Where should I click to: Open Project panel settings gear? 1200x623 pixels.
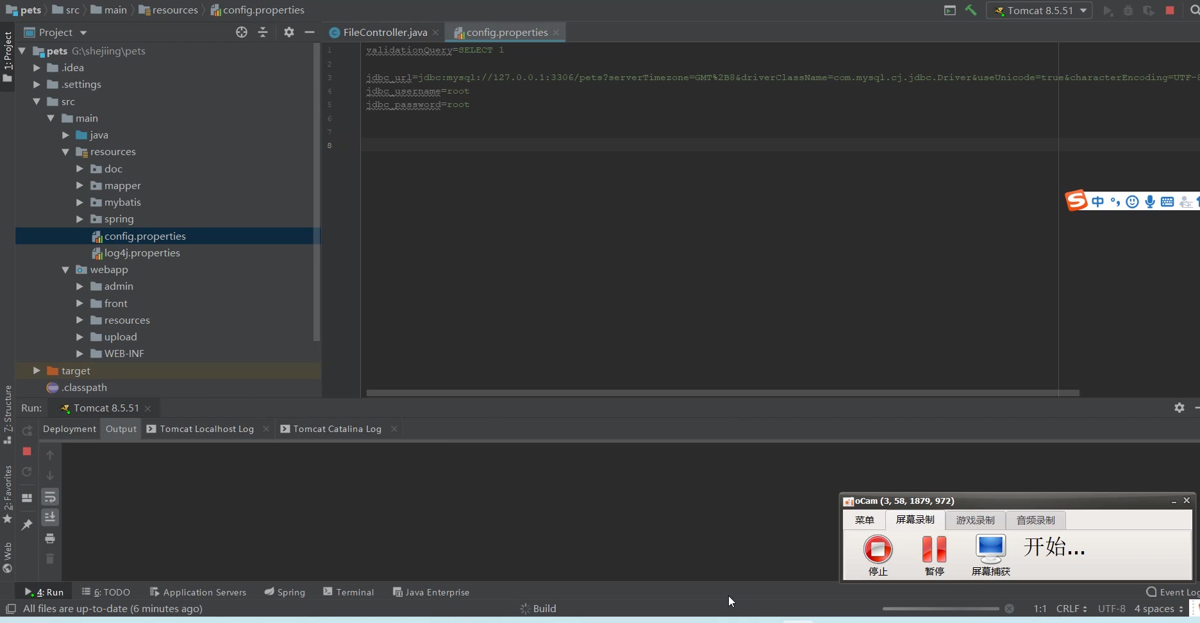[289, 32]
